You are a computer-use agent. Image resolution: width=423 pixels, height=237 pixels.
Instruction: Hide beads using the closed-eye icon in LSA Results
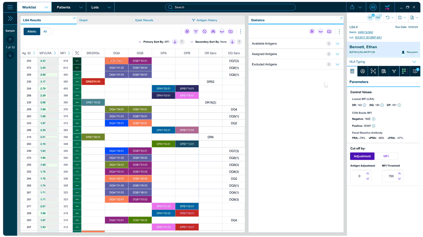tap(222, 31)
